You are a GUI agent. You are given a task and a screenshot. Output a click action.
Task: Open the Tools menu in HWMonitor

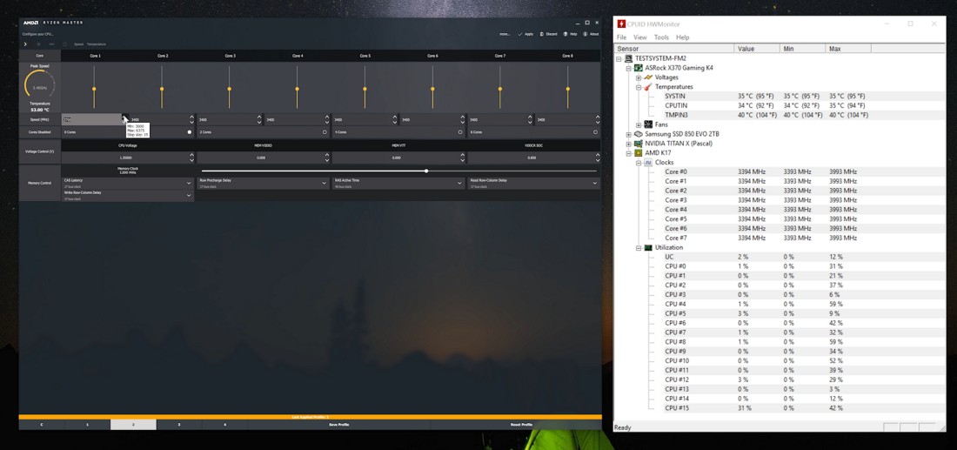click(x=661, y=37)
